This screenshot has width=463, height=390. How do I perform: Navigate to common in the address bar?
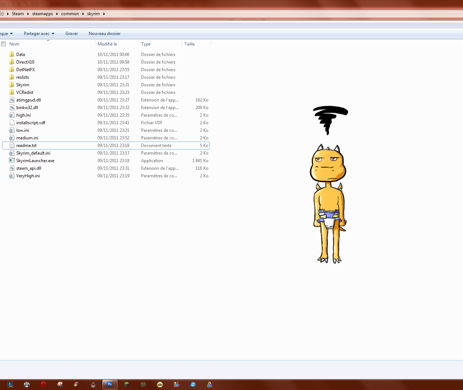tap(70, 14)
